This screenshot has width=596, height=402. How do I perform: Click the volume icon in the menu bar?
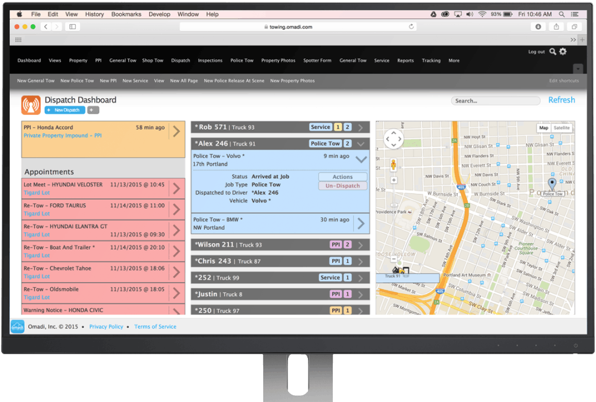470,14
